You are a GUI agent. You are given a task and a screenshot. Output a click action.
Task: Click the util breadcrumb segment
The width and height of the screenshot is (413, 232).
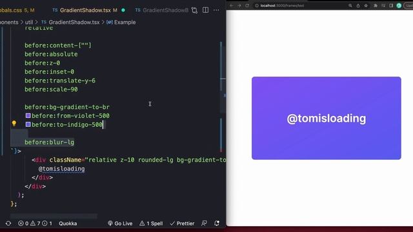29,23
